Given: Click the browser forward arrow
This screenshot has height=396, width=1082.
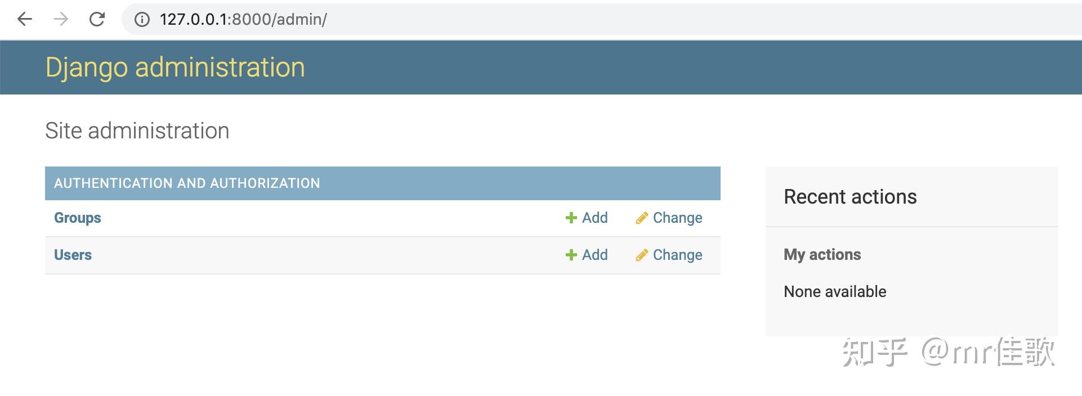Looking at the screenshot, I should click(61, 19).
